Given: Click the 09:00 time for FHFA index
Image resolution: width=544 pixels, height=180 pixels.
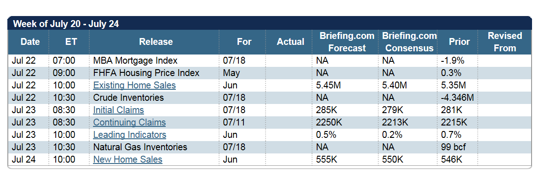Looking at the screenshot, I should [x=64, y=73].
